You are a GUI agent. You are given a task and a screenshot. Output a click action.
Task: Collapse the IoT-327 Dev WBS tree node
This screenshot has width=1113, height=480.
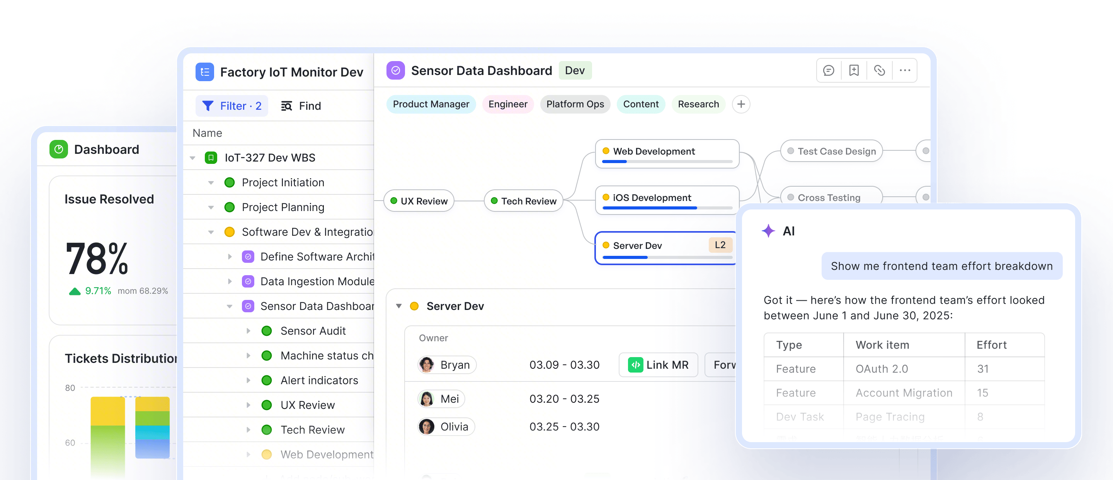[x=193, y=158]
